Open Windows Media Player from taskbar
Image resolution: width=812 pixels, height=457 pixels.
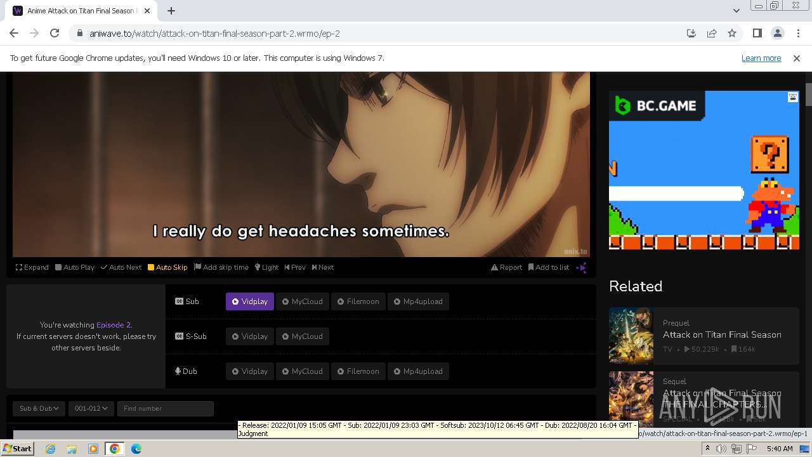click(x=93, y=449)
